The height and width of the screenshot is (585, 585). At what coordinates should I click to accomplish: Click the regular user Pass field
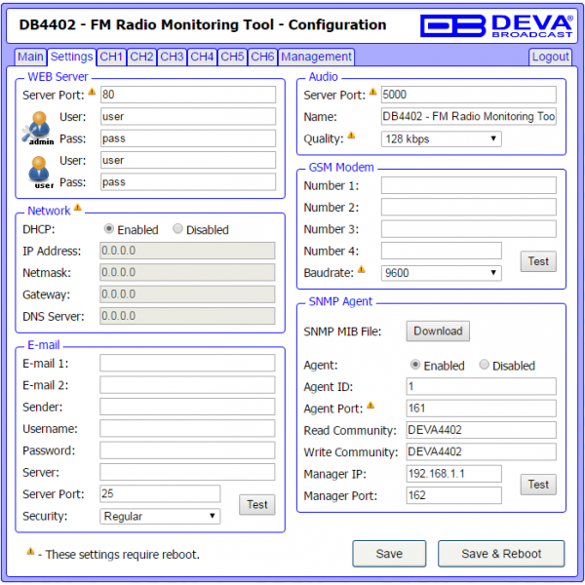coord(188,182)
